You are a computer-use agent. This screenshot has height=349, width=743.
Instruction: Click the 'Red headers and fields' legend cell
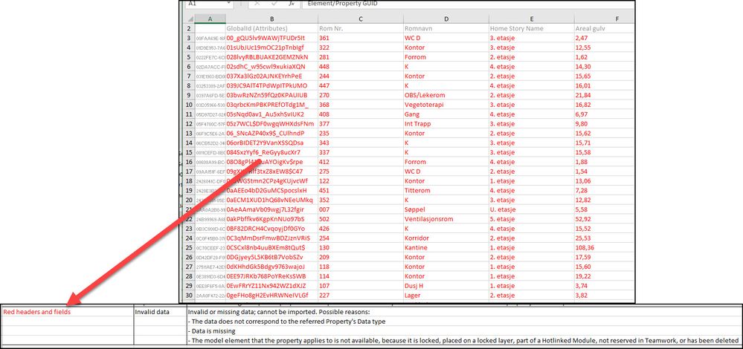point(67,312)
